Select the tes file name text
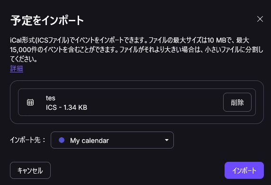This screenshot has width=271, height=185. pyautogui.click(x=51, y=98)
